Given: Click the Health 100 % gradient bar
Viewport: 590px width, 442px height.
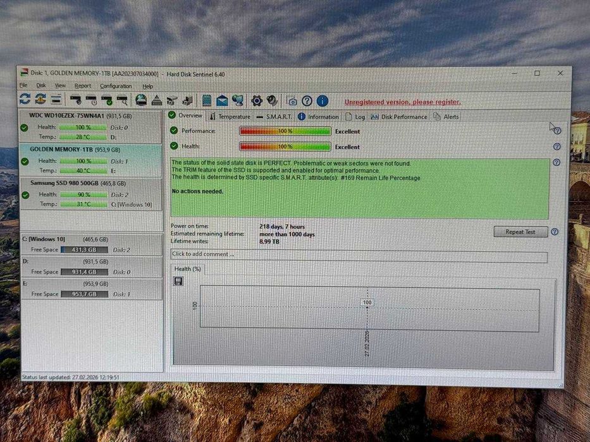Looking at the screenshot, I should [x=285, y=146].
